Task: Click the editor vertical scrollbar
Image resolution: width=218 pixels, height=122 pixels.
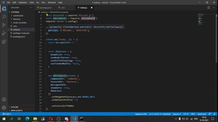Action: pyautogui.click(x=217, y=38)
